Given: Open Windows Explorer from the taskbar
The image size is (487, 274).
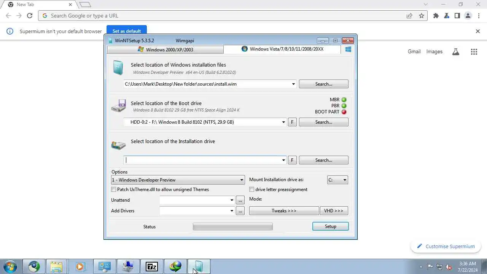Looking at the screenshot, I should 56,267.
